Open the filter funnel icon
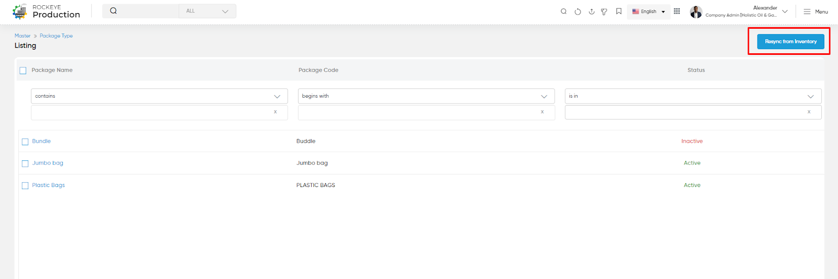Screen dimensions: 838x279 tap(604, 11)
